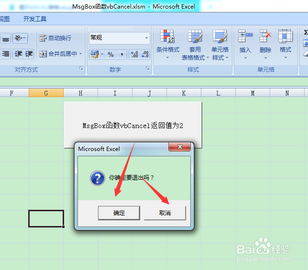
Task: Click the align right icon
Action: [x=6, y=54]
